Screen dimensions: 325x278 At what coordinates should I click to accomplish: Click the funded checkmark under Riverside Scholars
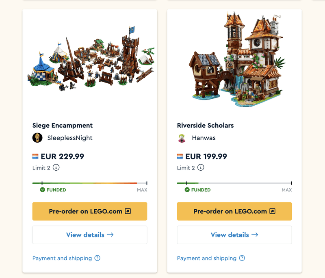(x=187, y=190)
